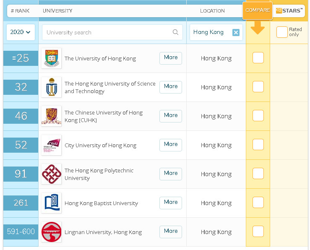Tick compare box for Hong Kong Baptist University

click(x=258, y=202)
